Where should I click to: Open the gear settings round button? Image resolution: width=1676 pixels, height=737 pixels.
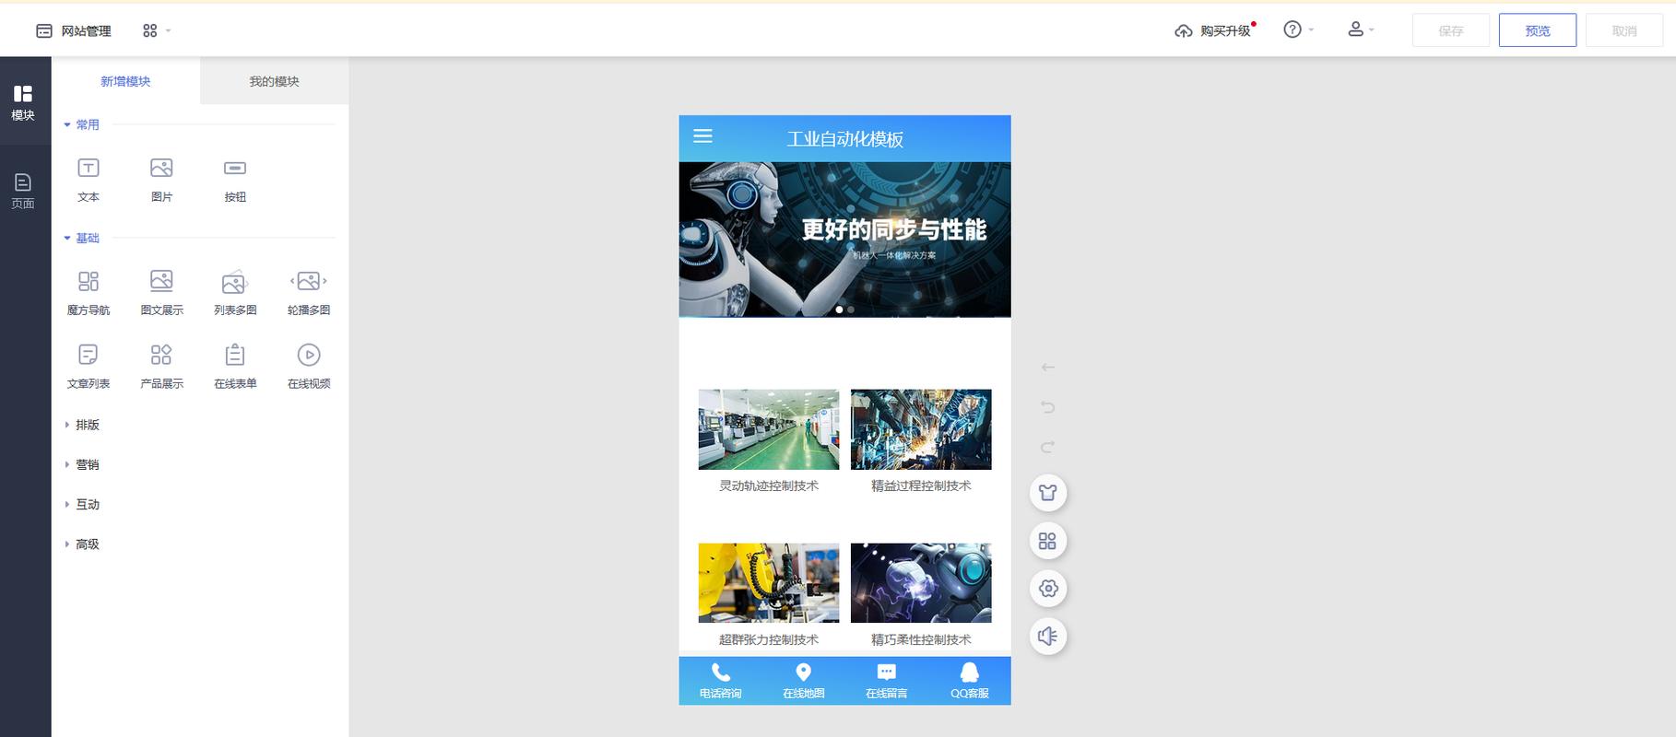[1048, 589]
